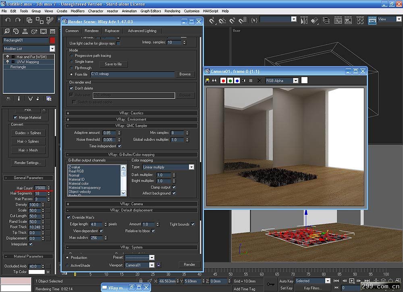Select ActiveShade render option
Screen dimensions: 403x292
click(x=67, y=265)
